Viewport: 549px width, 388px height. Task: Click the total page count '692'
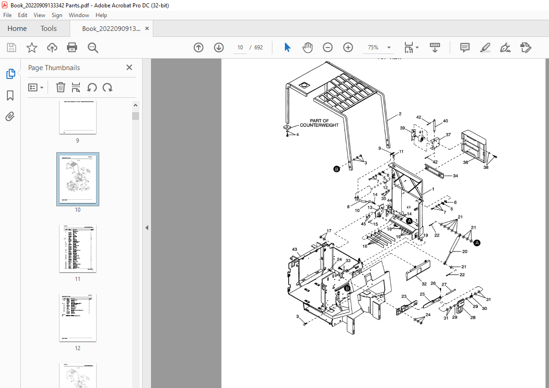(259, 48)
